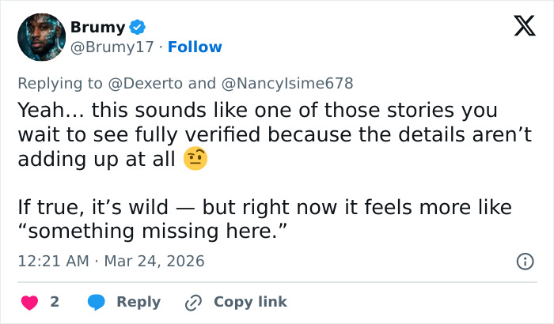Click the Brumy display name
The height and width of the screenshot is (324, 554).
click(x=97, y=27)
